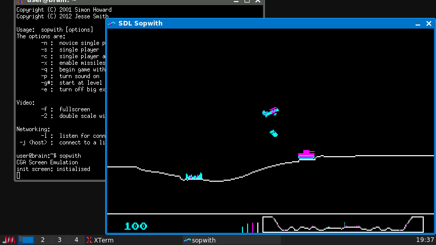436x245 pixels.
Task: Switch to virtual desktop 3
Action: (x=59, y=240)
